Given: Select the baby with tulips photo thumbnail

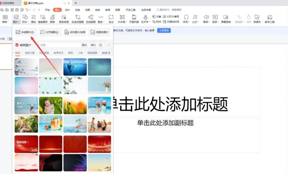Looking at the screenshot, I should click(x=51, y=105).
